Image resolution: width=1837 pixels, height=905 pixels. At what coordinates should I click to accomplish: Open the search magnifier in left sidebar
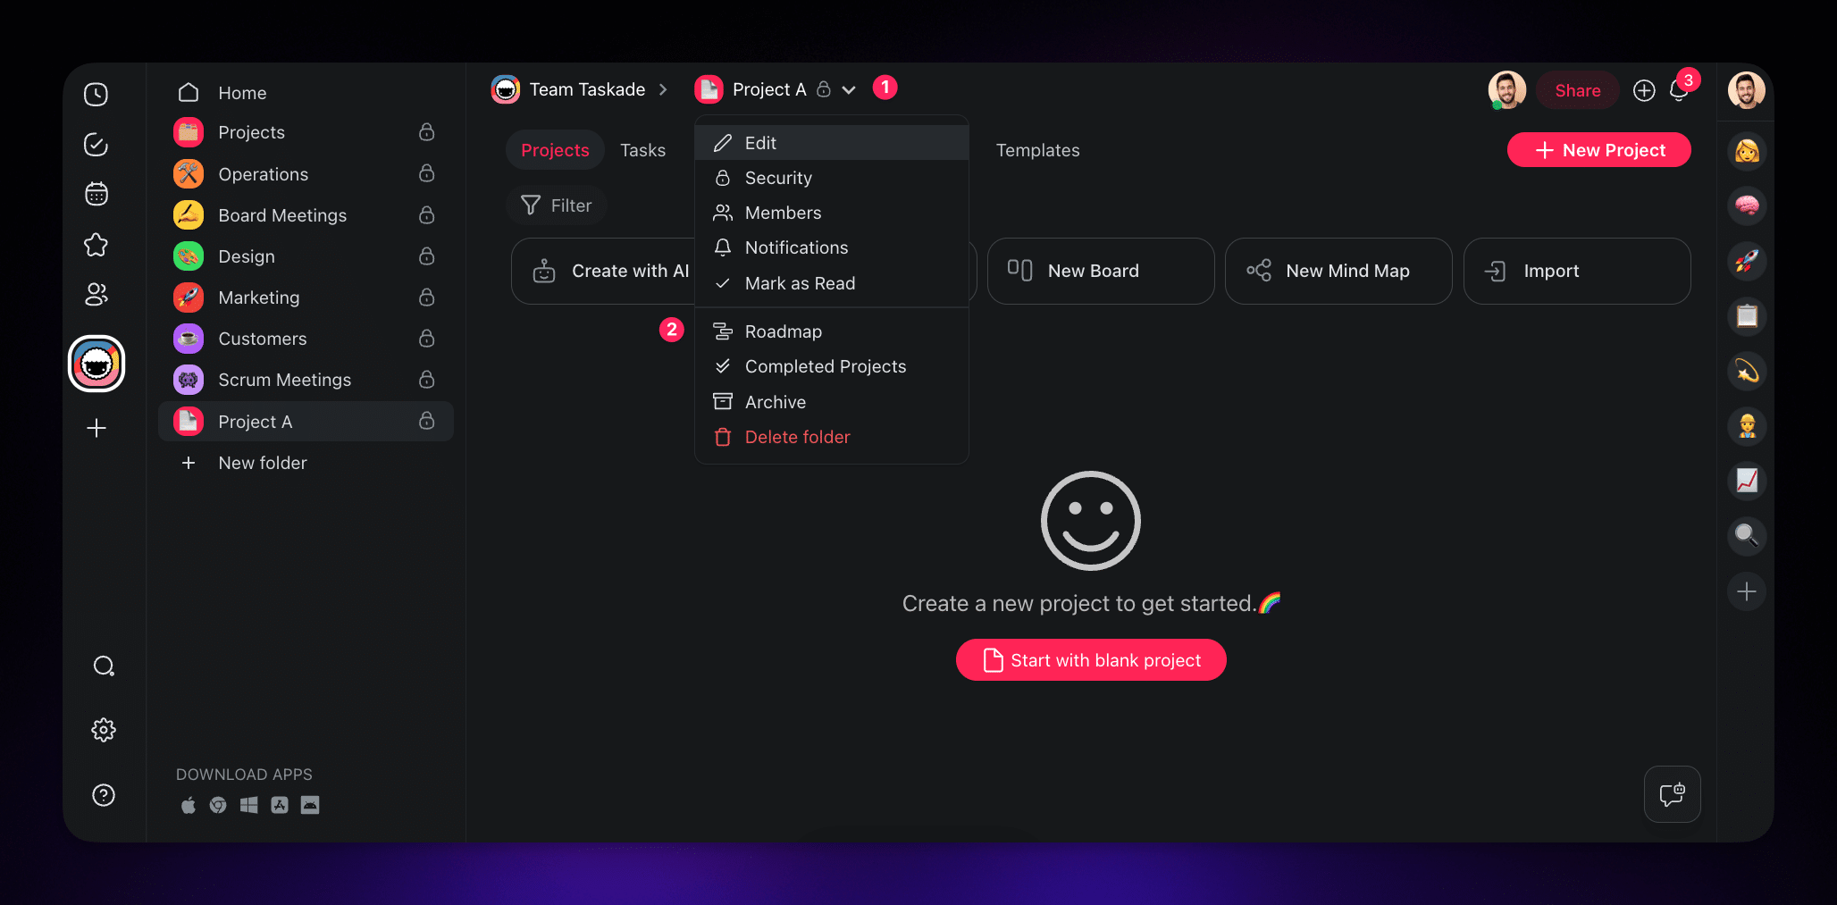tap(104, 666)
